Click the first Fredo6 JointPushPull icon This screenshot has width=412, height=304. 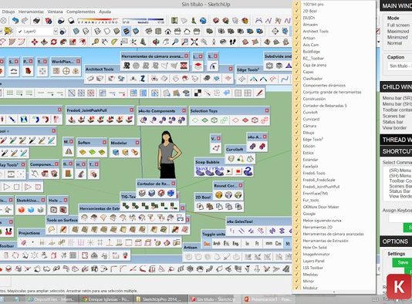click(x=71, y=120)
